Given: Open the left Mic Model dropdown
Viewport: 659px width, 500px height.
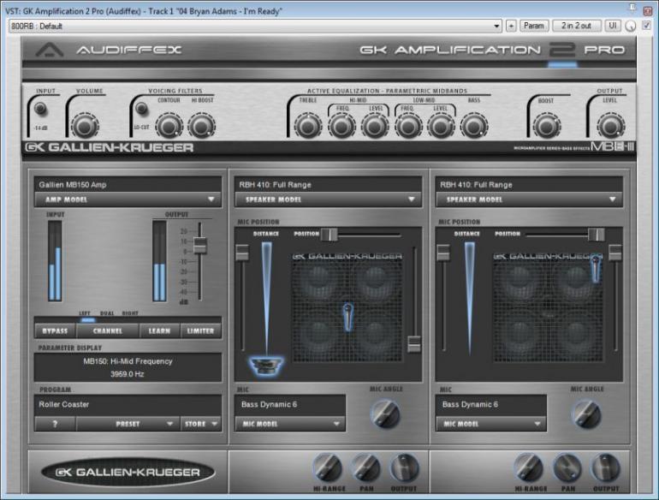Looking at the screenshot, I should click(290, 424).
